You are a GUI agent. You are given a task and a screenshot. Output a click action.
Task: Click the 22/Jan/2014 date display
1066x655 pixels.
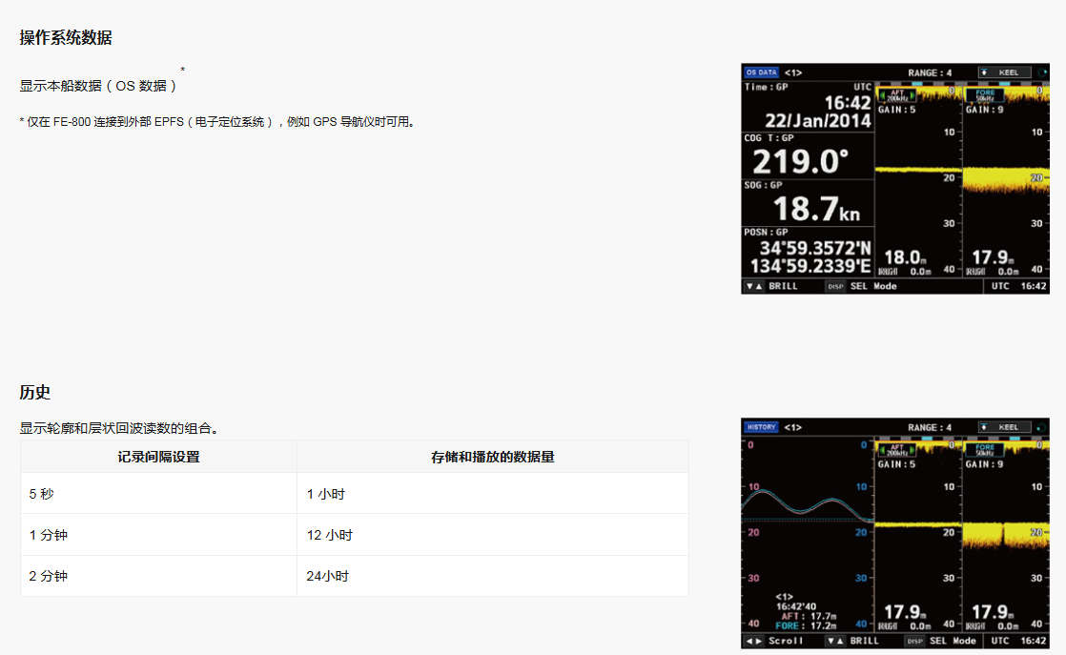817,121
